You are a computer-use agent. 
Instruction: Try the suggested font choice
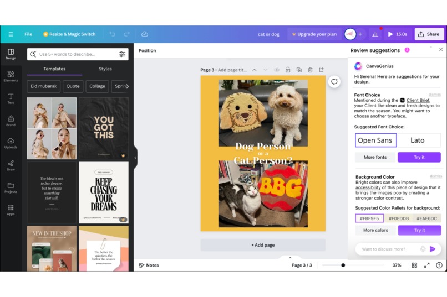coord(419,157)
